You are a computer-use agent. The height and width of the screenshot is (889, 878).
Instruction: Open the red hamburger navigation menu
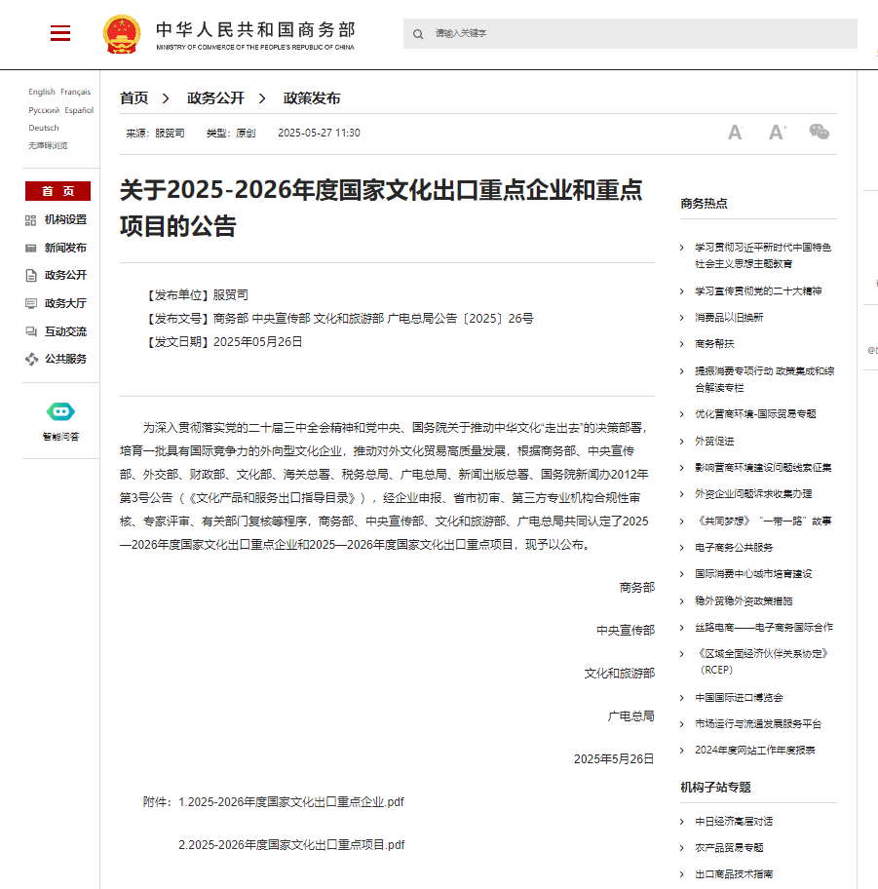coord(59,32)
